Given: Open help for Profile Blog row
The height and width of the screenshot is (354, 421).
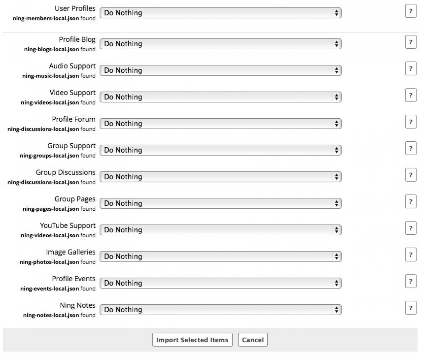Looking at the screenshot, I should pos(410,42).
